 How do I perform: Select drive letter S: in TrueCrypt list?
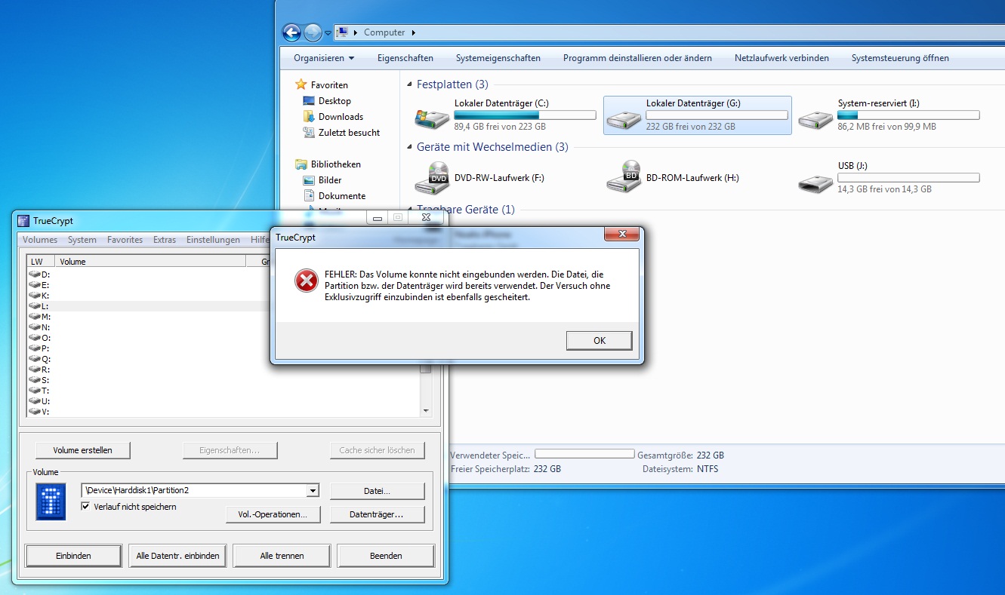[39, 380]
